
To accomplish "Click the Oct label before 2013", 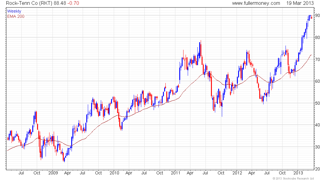I will tap(282, 173).
